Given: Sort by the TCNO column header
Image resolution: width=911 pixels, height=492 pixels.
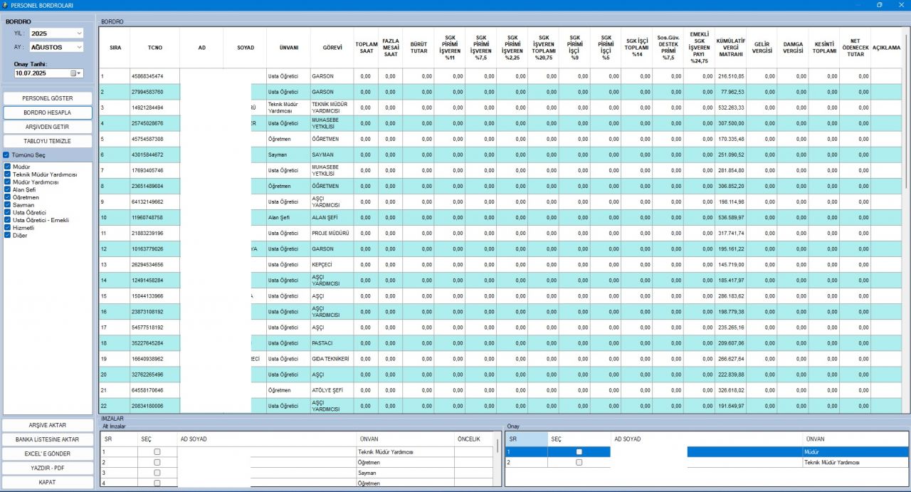Looking at the screenshot, I should click(x=154, y=48).
